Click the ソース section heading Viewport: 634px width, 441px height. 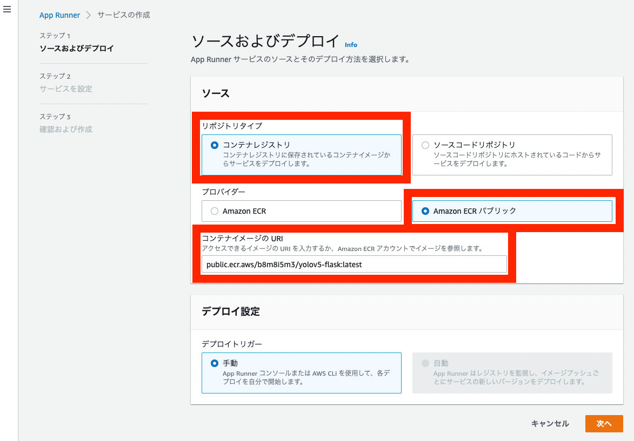[x=216, y=93]
